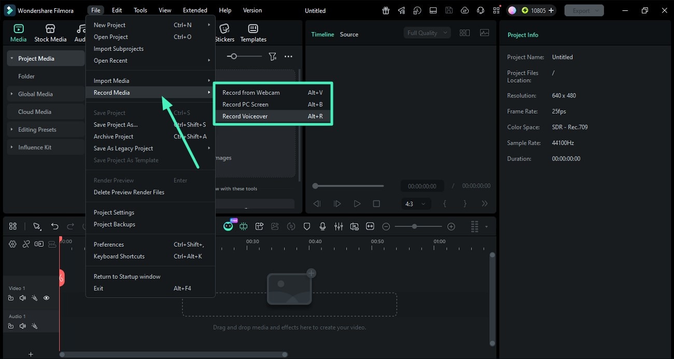Open the audio mixer icon in timeline toolbar
Screen dimensions: 674x359
click(x=339, y=226)
